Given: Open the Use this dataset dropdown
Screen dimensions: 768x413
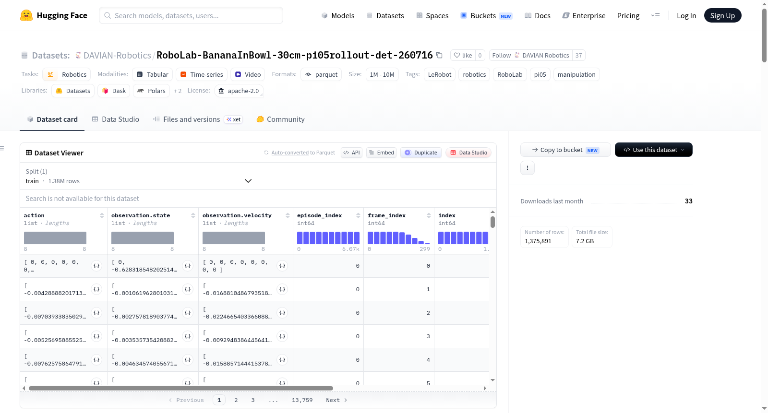Looking at the screenshot, I should pos(654,150).
